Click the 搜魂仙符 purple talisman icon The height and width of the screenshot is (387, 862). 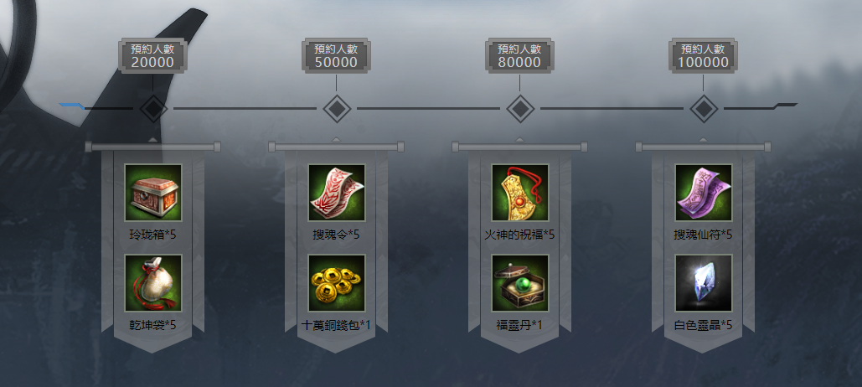coord(703,193)
